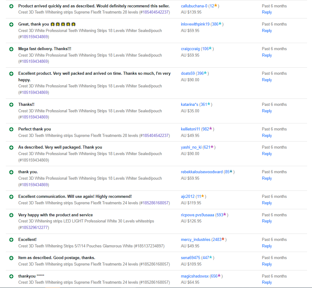Click star beside sena69475 score 447
This screenshot has height=288, width=312.
(x=211, y=257)
